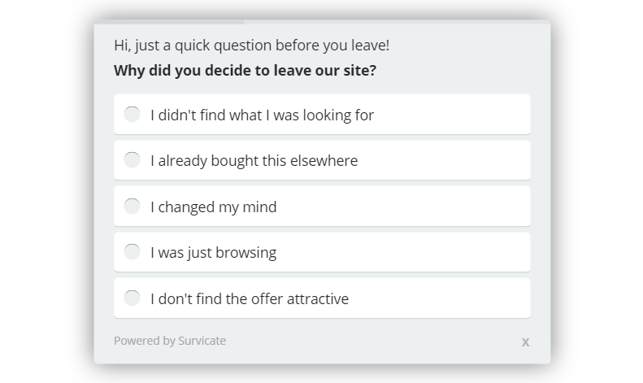Click blank area of the "bought this elsewhere" card
The height and width of the screenshot is (383, 643).
[443, 160]
